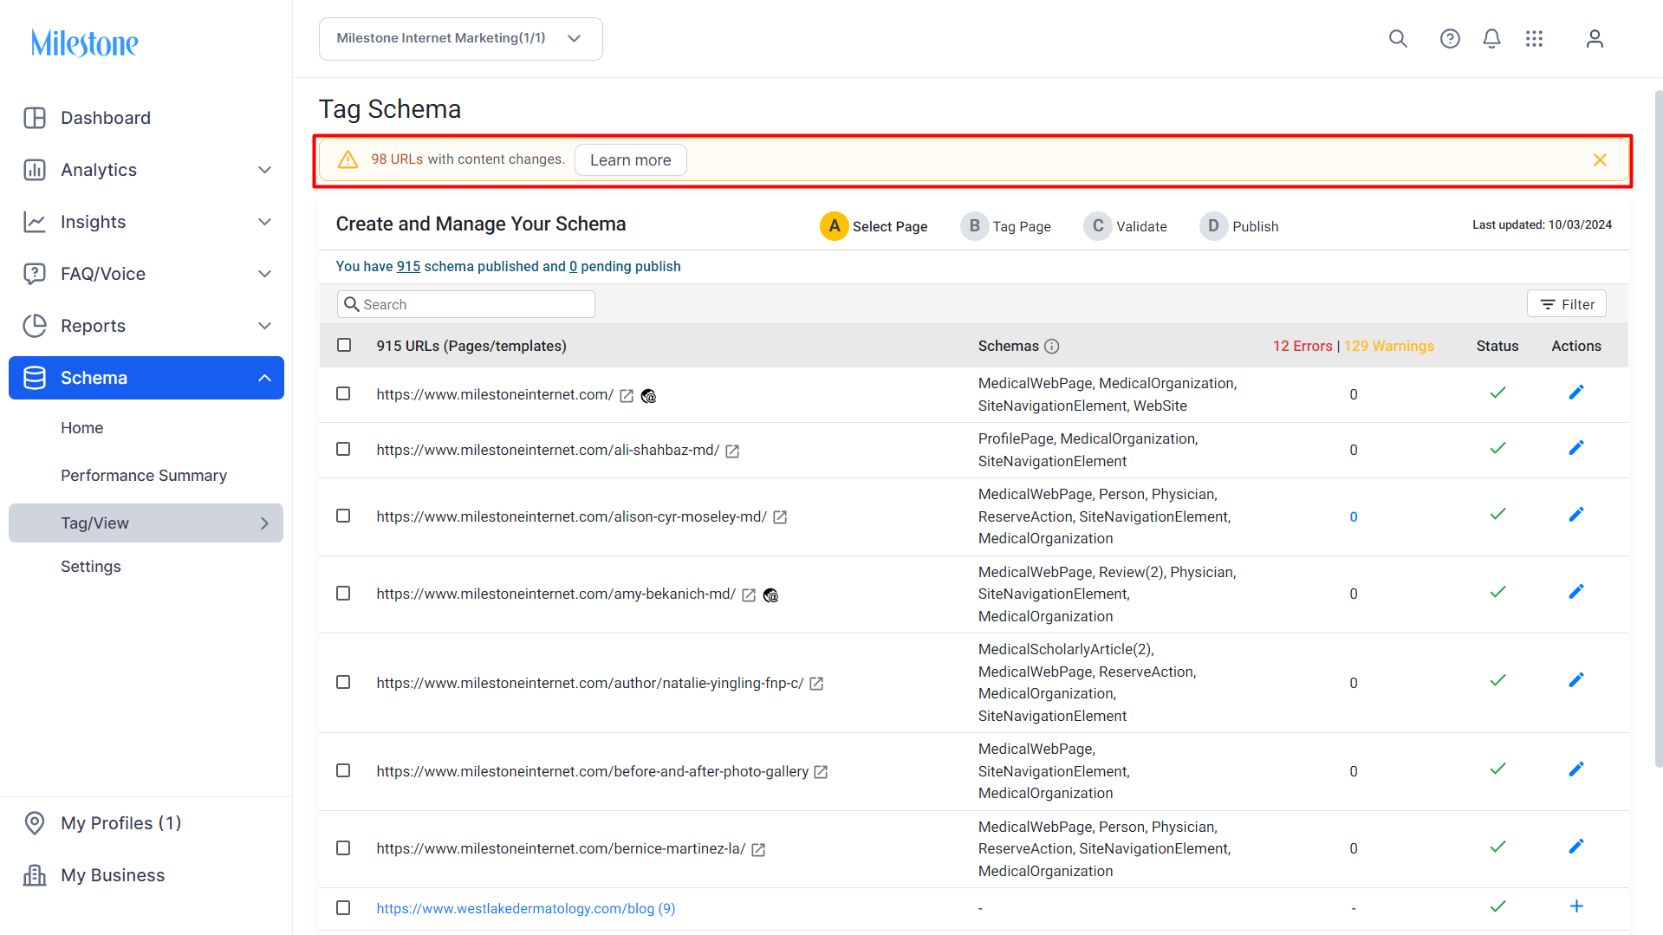Check the natalie-yingling-fnp-c row checkbox
This screenshot has height=935, width=1663.
pos(343,683)
